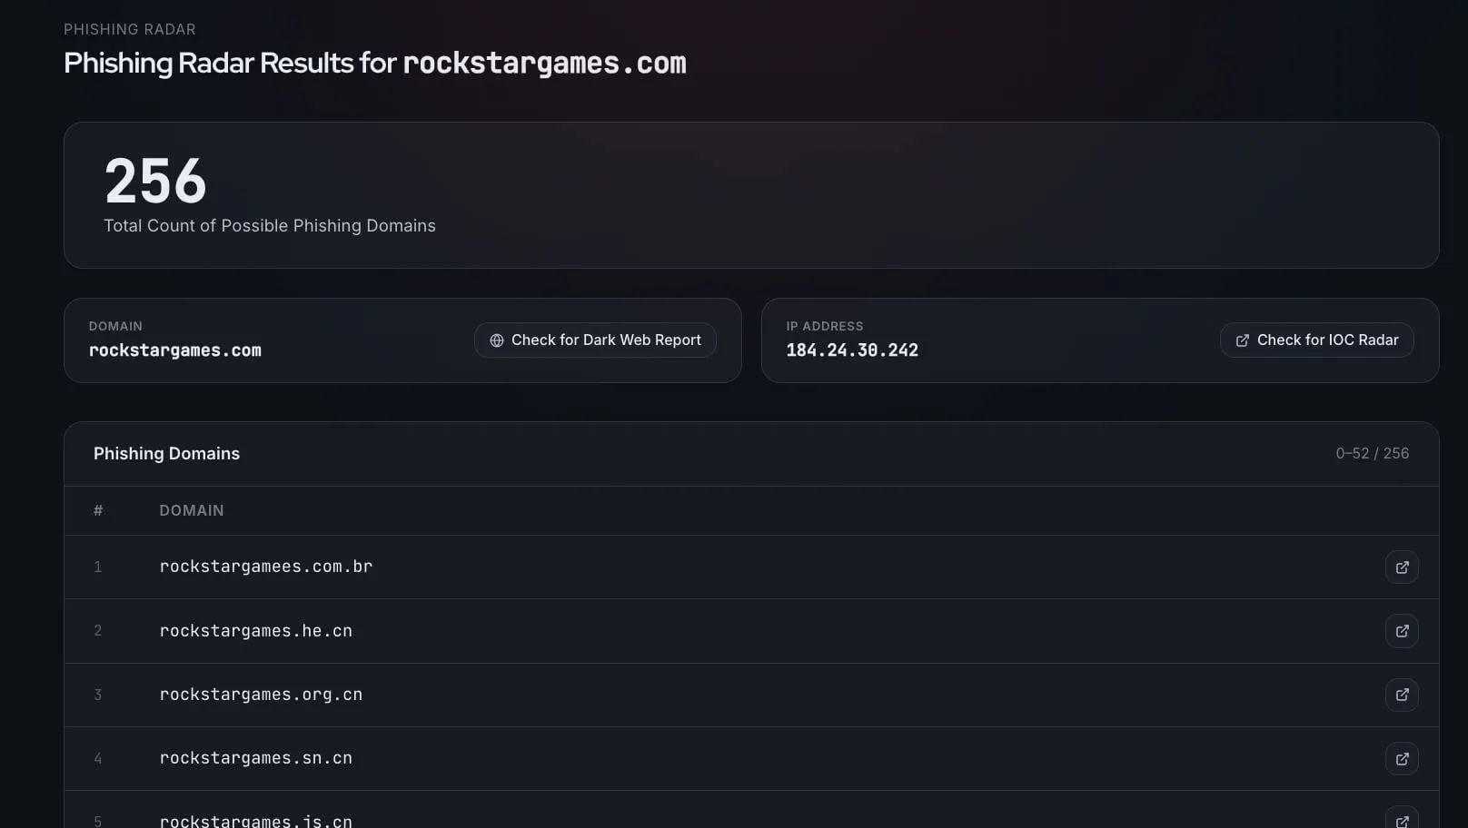Select the rockstargames.org.cn domain text
Image resolution: width=1468 pixels, height=828 pixels.
point(261,695)
